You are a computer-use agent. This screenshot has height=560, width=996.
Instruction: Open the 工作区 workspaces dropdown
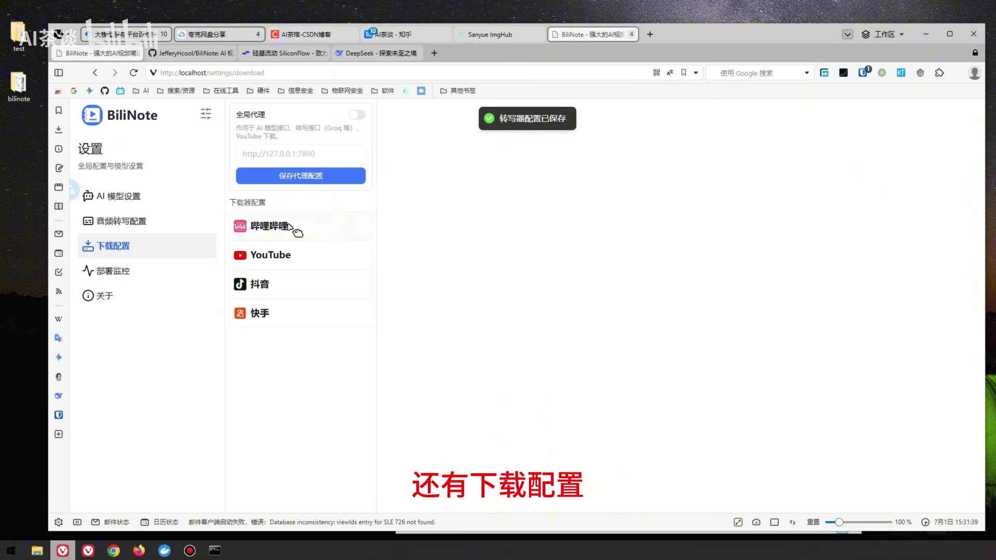(883, 34)
